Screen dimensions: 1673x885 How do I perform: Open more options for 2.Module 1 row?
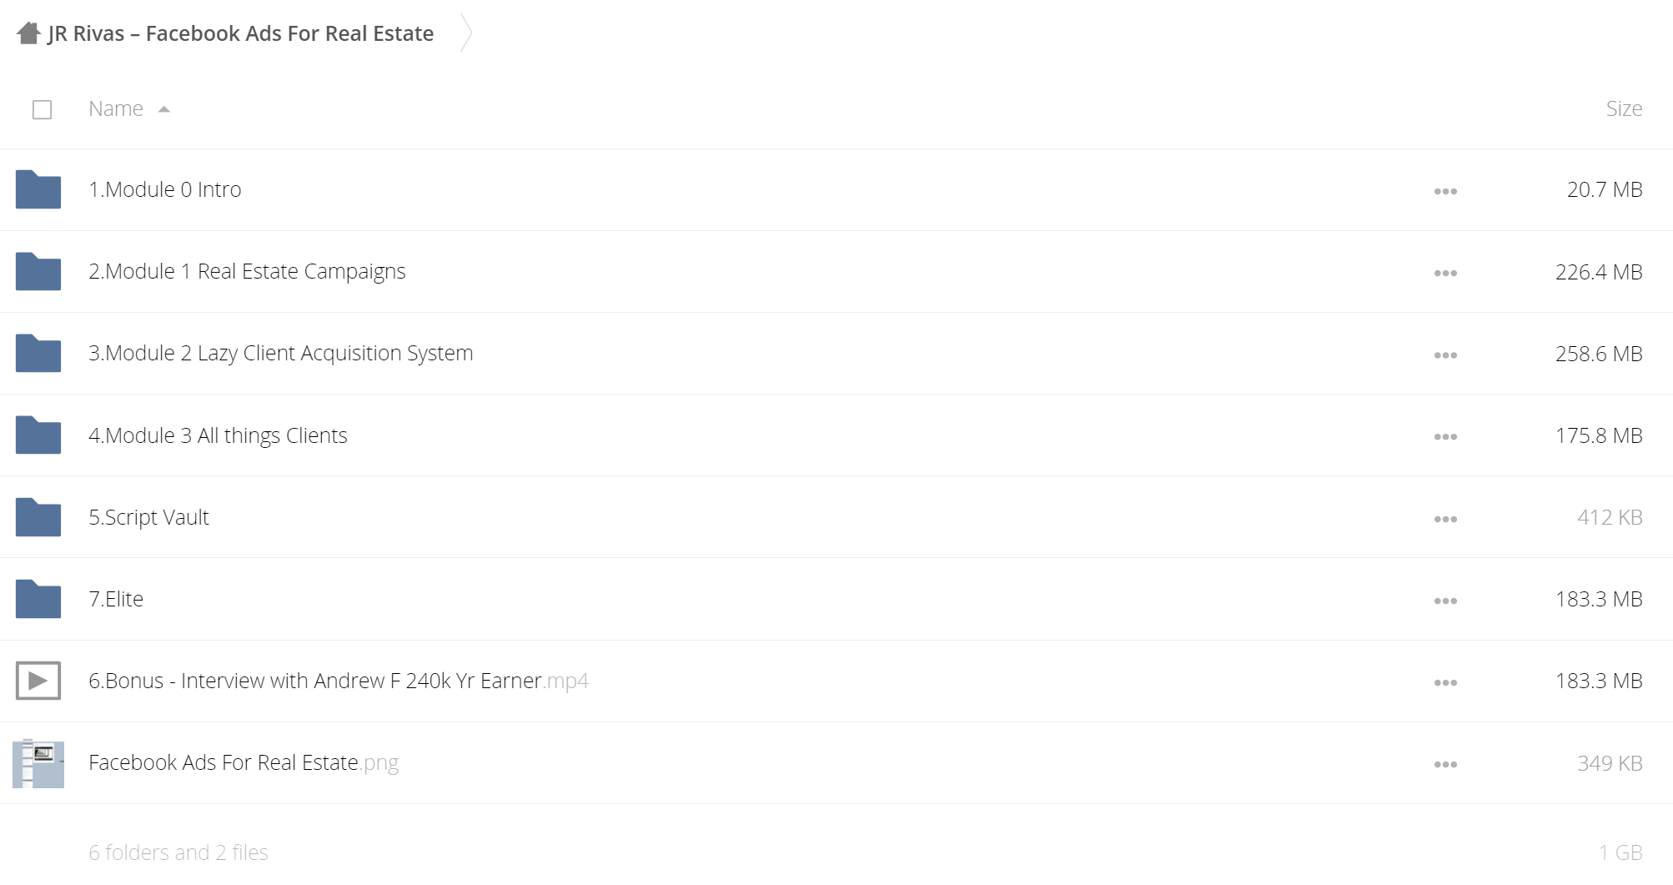click(1445, 273)
